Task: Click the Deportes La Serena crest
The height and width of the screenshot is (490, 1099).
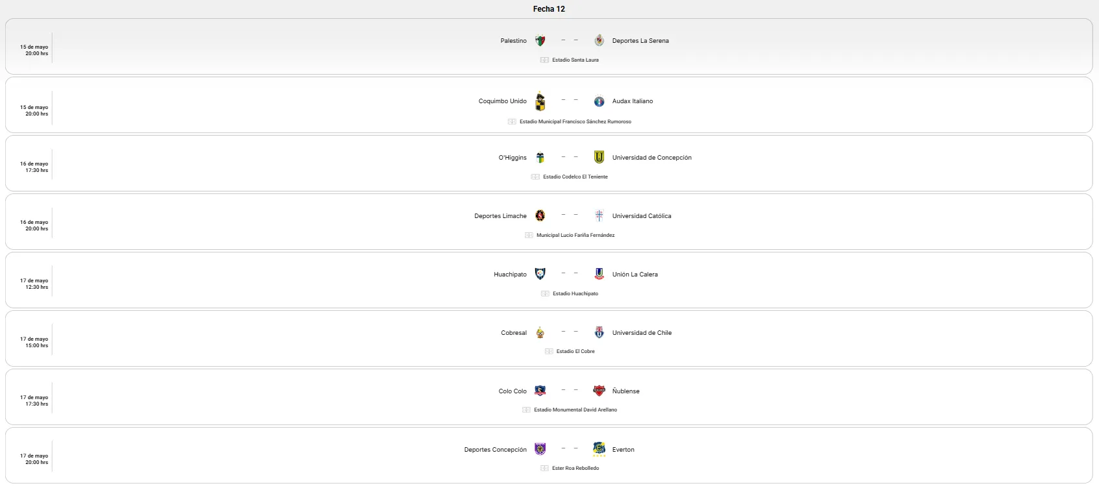Action: coord(600,41)
